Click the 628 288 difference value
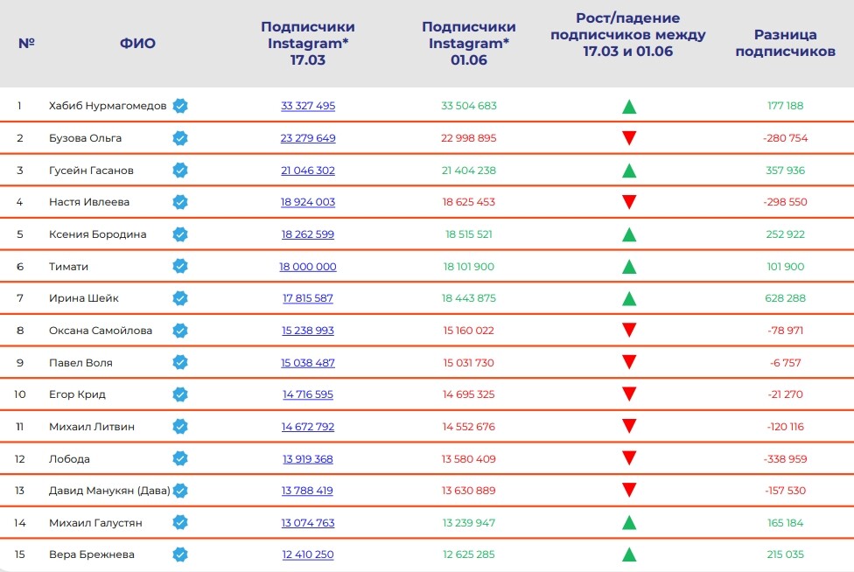Image resolution: width=854 pixels, height=572 pixels. [785, 298]
